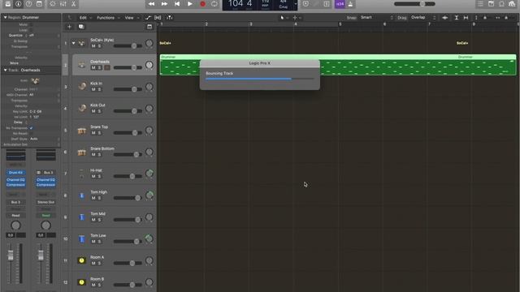
Task: Click the Rewind transport button
Action: point(151,3)
